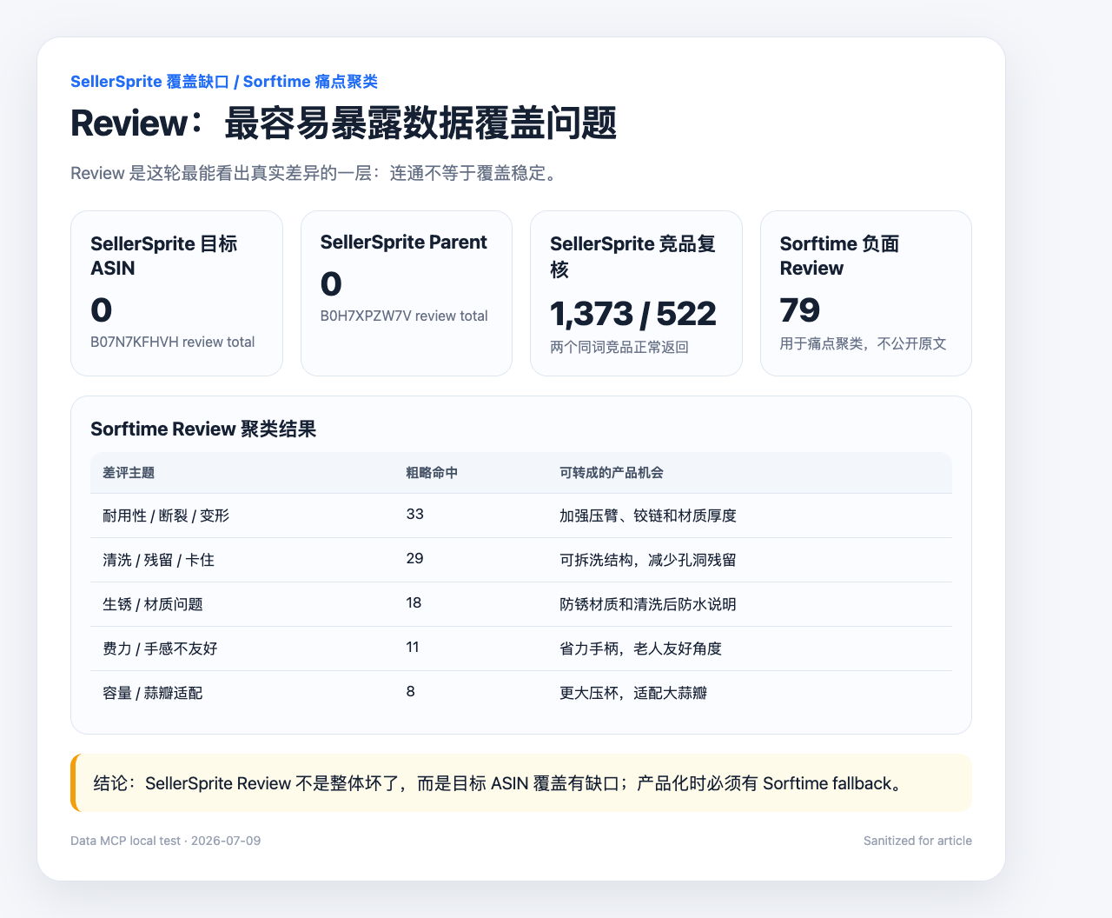Select the '费力 / 手感不友好' row
The width and height of the screenshot is (1112, 918).
(521, 649)
